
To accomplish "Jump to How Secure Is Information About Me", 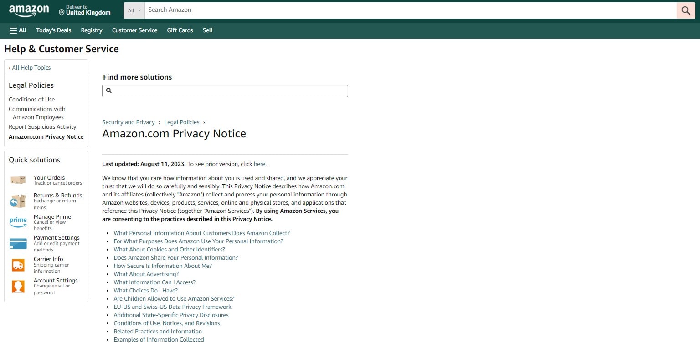I will click(163, 266).
